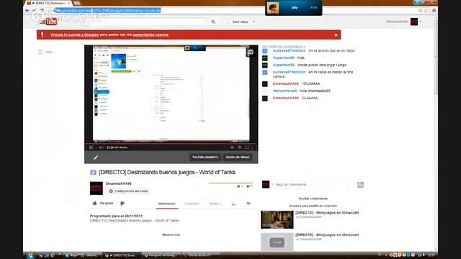Open Gestor de vídeos button
The image size is (461, 259).
pyautogui.click(x=237, y=157)
